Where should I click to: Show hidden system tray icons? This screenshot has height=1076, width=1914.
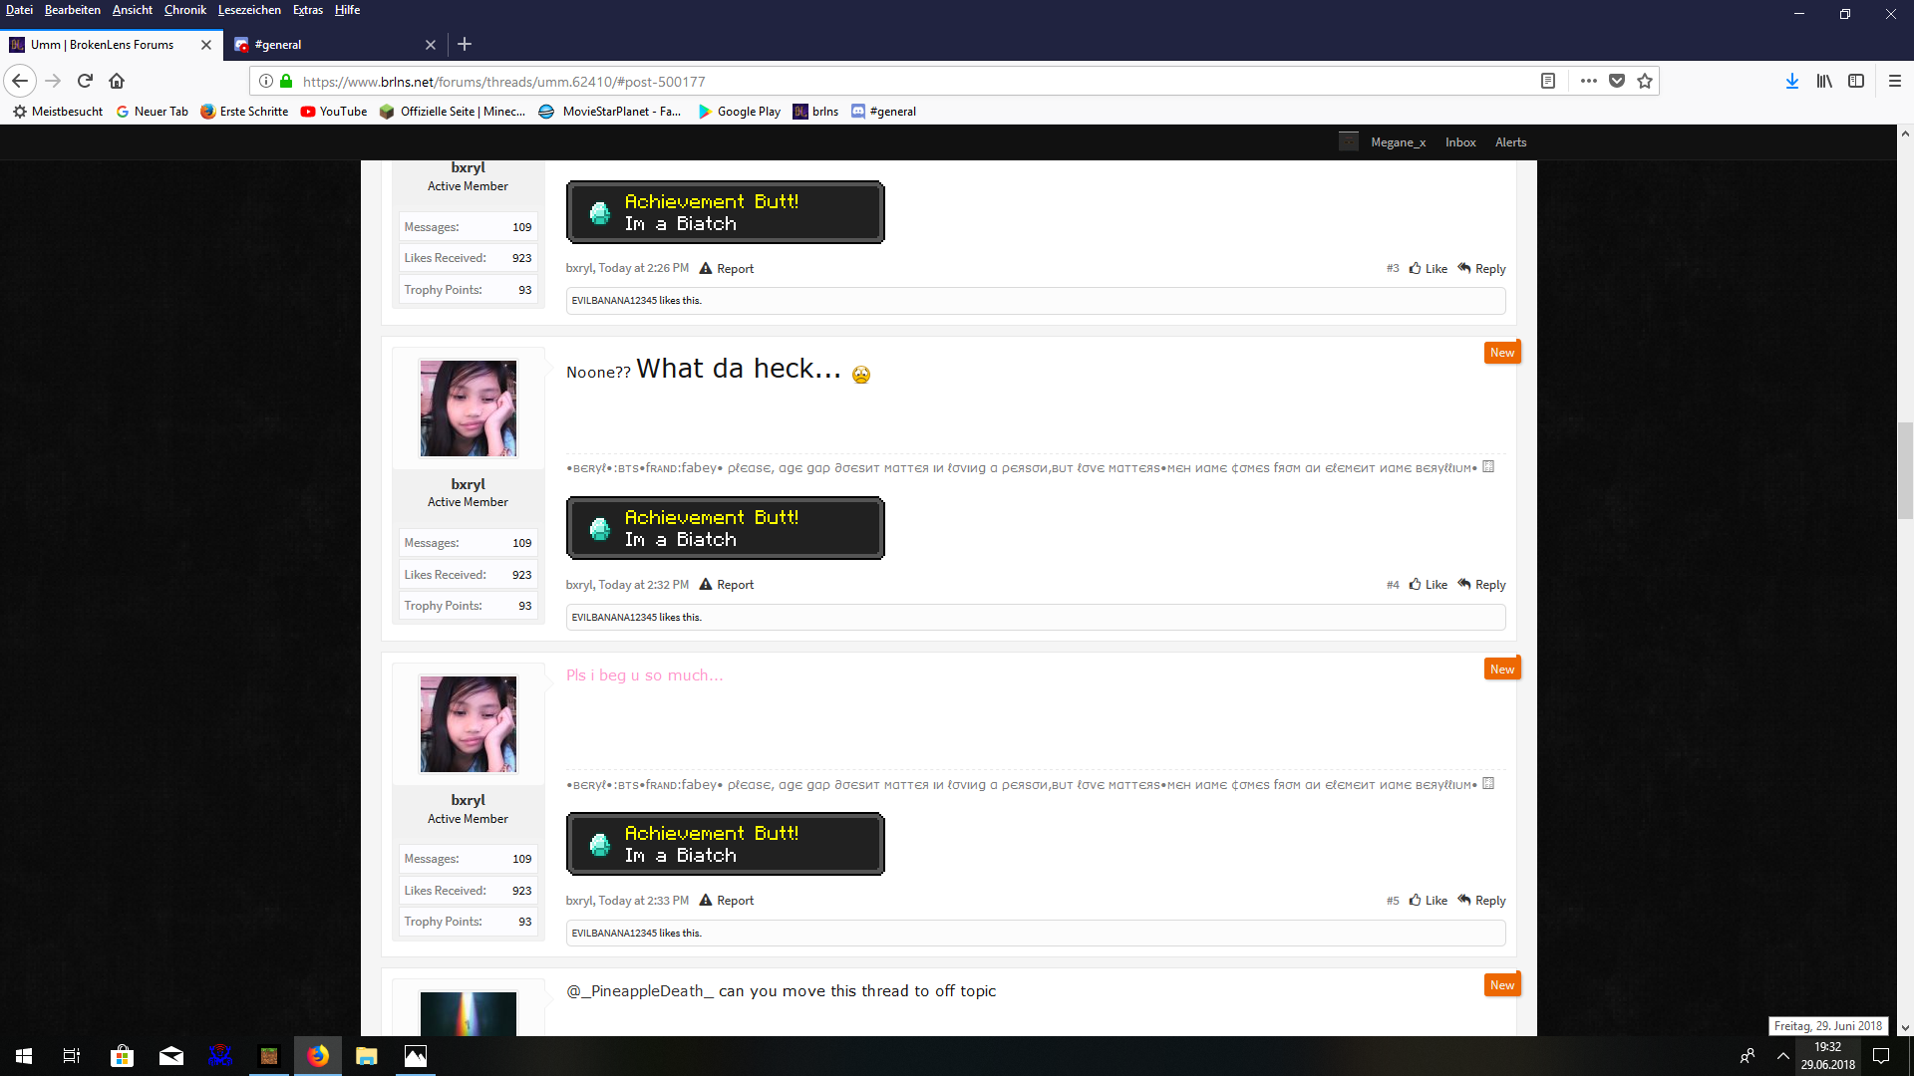point(1782,1056)
